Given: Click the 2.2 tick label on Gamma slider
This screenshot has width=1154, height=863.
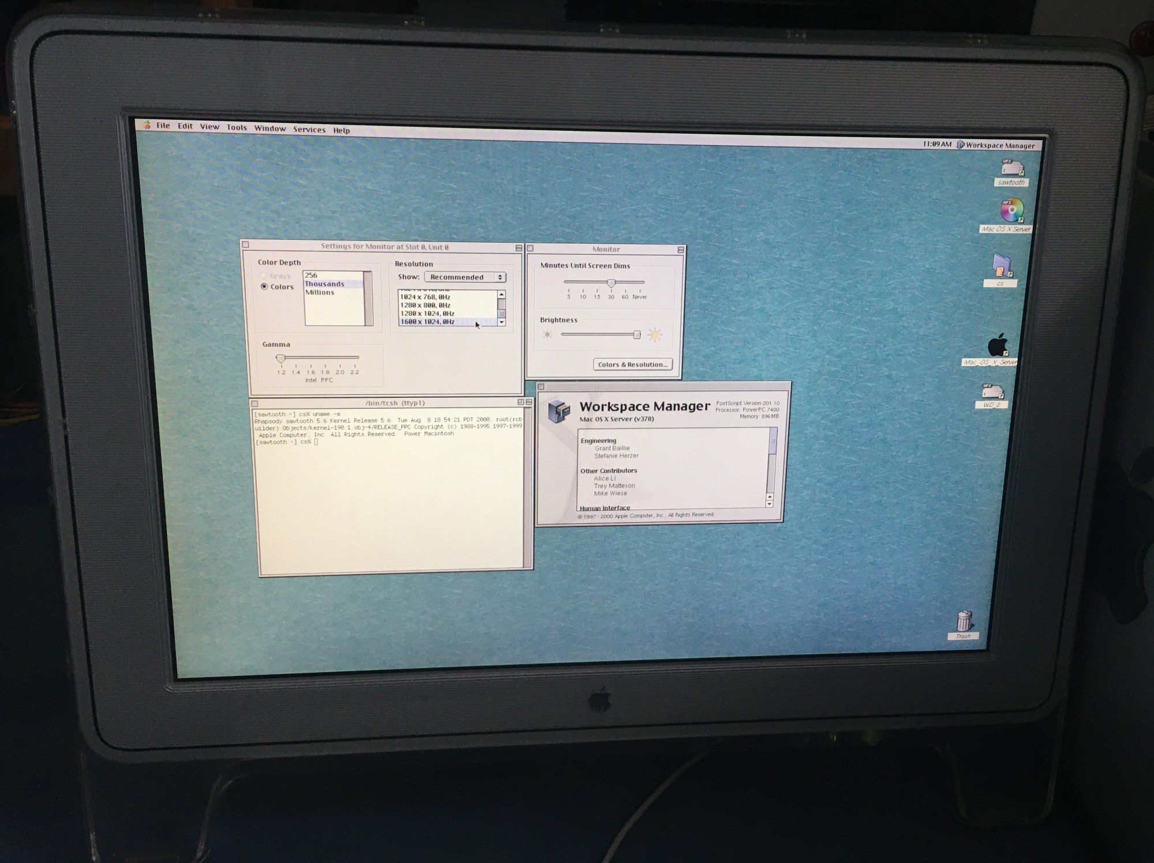Looking at the screenshot, I should pos(354,372).
